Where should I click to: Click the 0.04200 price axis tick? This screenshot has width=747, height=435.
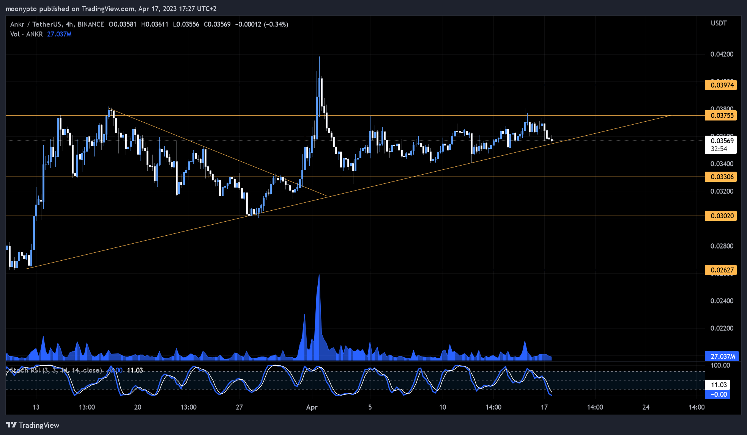coord(722,54)
